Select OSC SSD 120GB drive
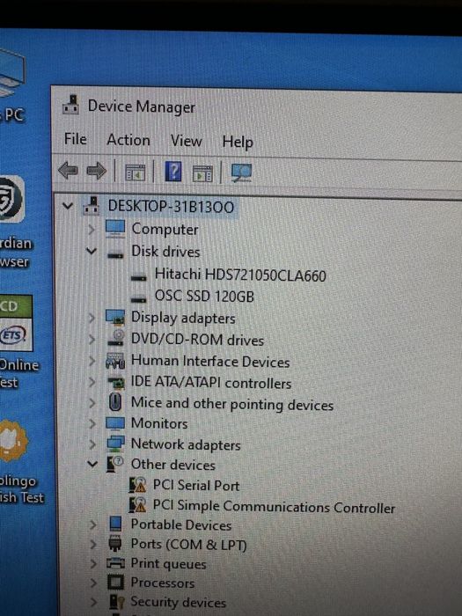462x616 pixels. 204,297
